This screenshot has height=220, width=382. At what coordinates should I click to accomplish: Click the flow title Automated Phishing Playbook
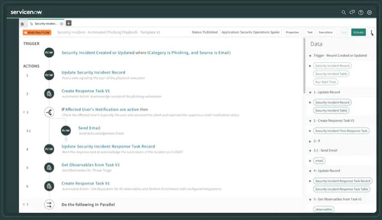[x=108, y=32]
